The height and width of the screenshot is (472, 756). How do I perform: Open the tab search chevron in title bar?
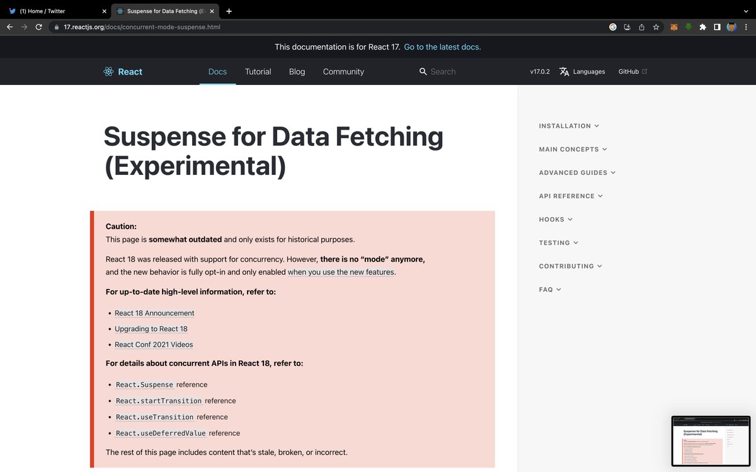coord(746,11)
